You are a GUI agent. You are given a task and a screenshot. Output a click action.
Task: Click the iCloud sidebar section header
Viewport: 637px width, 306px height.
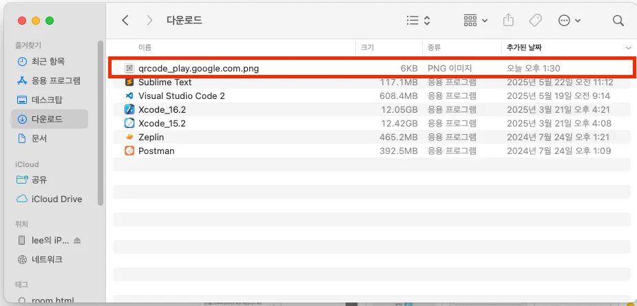(x=27, y=164)
